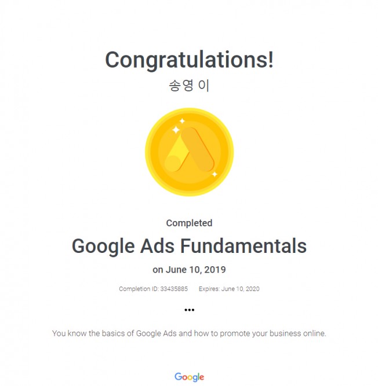
Task: Click the small sparkle above the Ads logo
Action: pyautogui.click(x=182, y=120)
